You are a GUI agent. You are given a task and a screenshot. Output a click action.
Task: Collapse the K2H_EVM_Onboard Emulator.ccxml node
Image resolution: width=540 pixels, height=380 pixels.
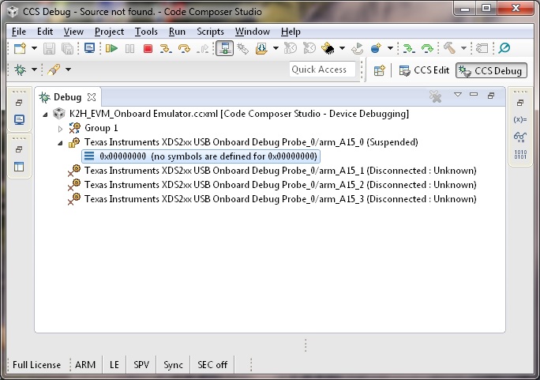[x=45, y=115]
